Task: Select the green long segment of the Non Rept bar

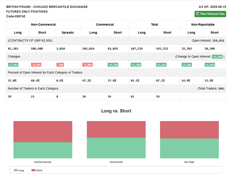Action: tap(189, 148)
